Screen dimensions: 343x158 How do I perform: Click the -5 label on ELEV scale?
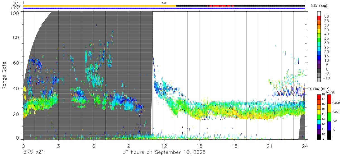327,74
